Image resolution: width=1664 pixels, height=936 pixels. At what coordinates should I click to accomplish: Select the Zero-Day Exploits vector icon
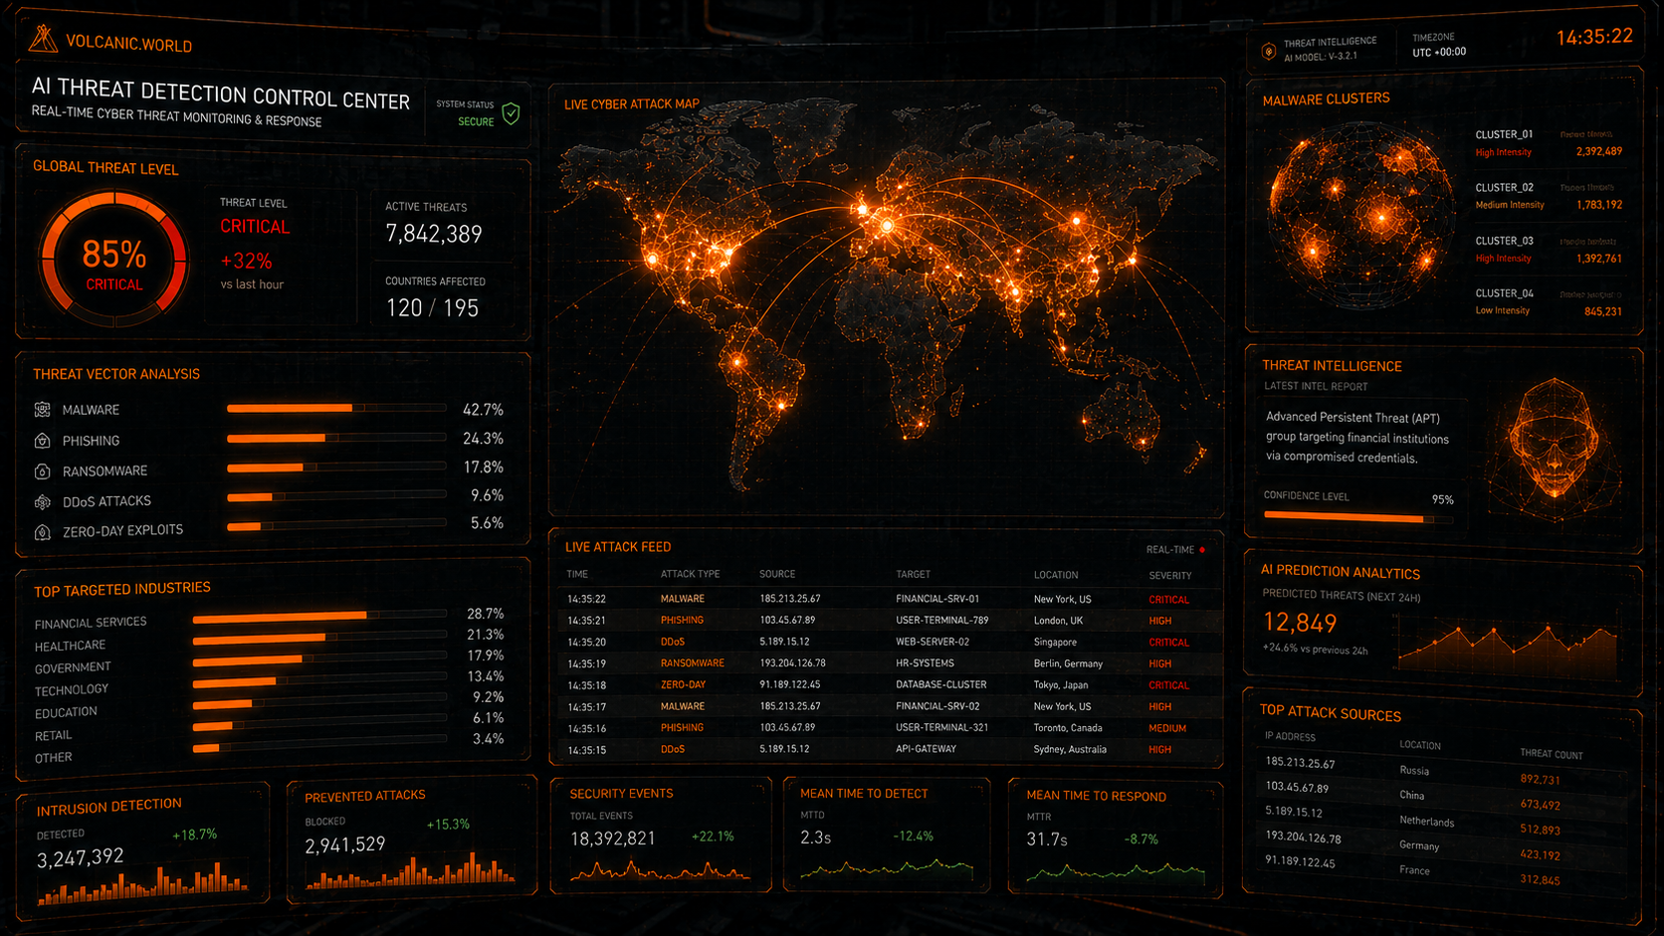[x=42, y=532]
